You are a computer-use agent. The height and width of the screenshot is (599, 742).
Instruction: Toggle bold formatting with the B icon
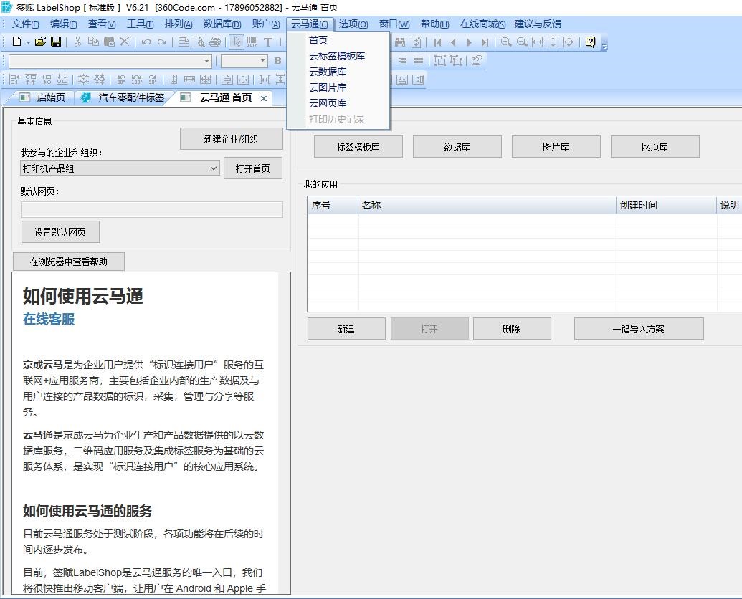(277, 60)
